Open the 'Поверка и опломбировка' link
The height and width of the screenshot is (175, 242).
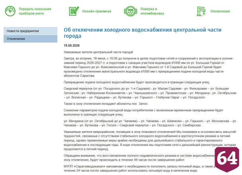click(x=152, y=11)
